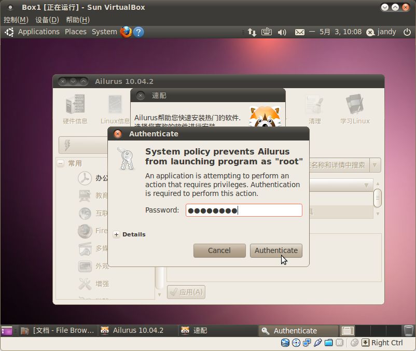Click VirtualBox network status icon
The image size is (416, 351).
tap(307, 343)
